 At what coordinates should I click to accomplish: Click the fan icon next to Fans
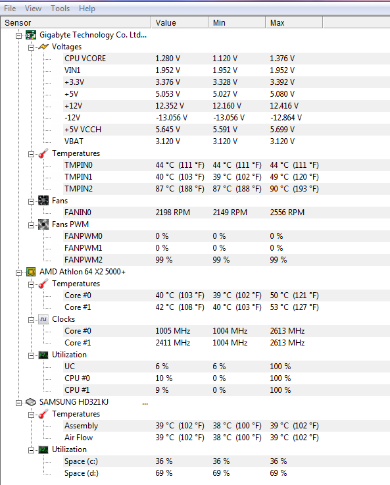tap(43, 201)
